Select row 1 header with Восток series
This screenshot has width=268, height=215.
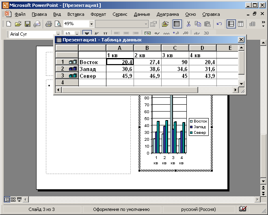click(x=67, y=62)
